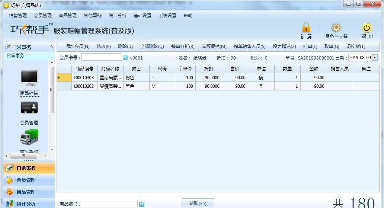Open 系统设置 menu
384x208 pixels.
(x=167, y=15)
